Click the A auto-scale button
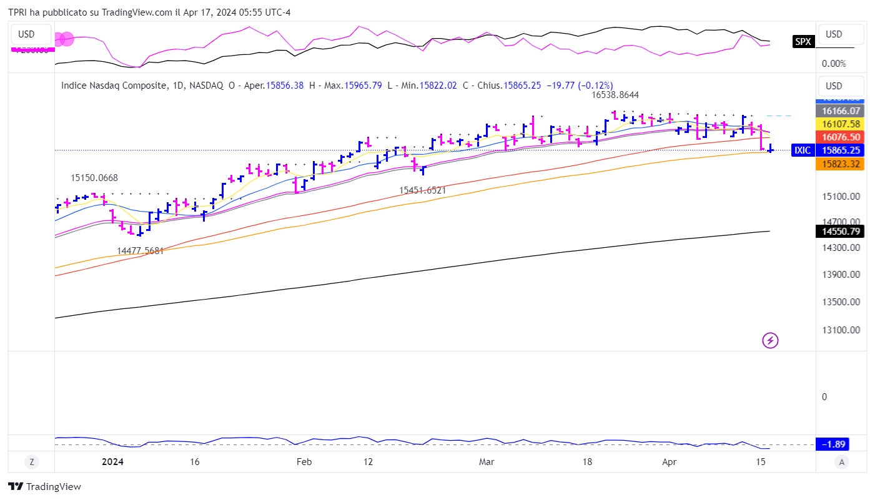 pos(842,462)
